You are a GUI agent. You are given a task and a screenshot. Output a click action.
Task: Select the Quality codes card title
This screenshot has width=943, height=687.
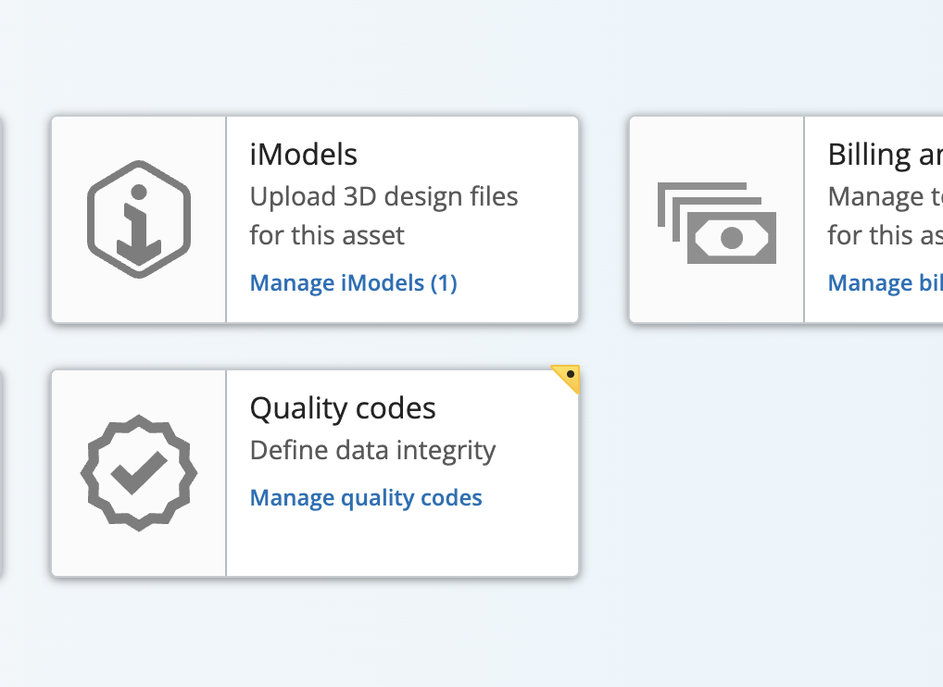click(x=343, y=408)
